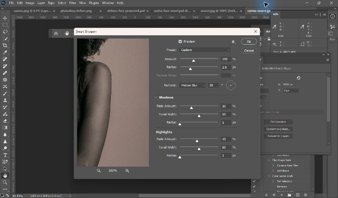Collapse the Shadows section
Image resolution: width=338 pixels, height=198 pixels.
tap(156, 97)
